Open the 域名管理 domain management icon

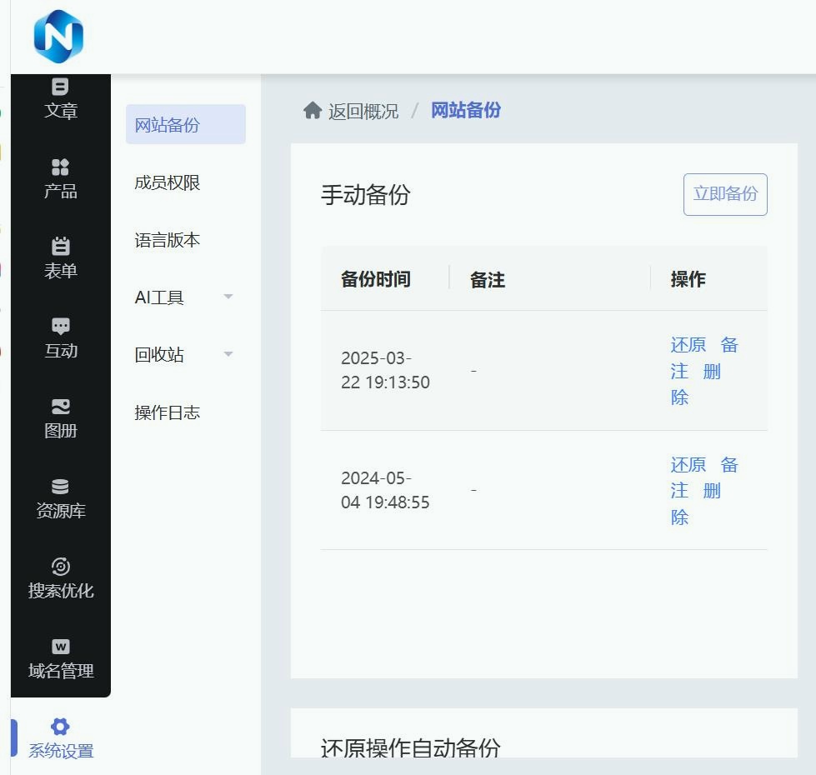coord(60,647)
